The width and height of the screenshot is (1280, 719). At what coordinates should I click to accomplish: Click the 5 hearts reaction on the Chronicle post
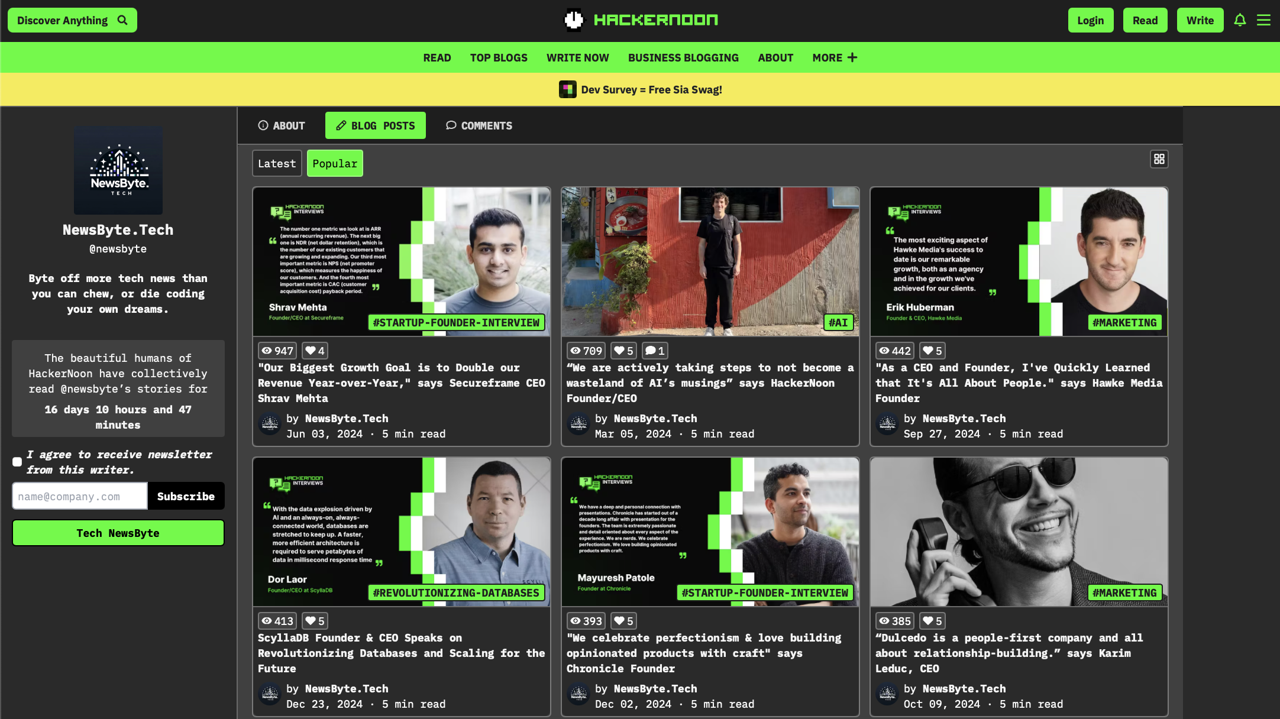coord(623,621)
